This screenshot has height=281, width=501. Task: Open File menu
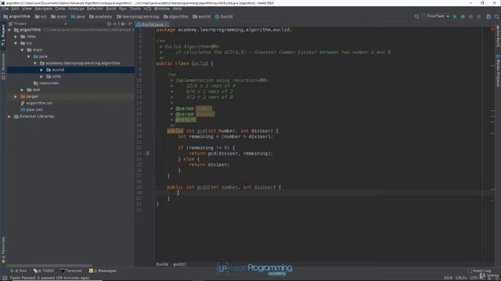(x=5, y=9)
